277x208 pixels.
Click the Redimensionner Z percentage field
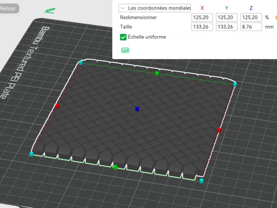point(251,18)
